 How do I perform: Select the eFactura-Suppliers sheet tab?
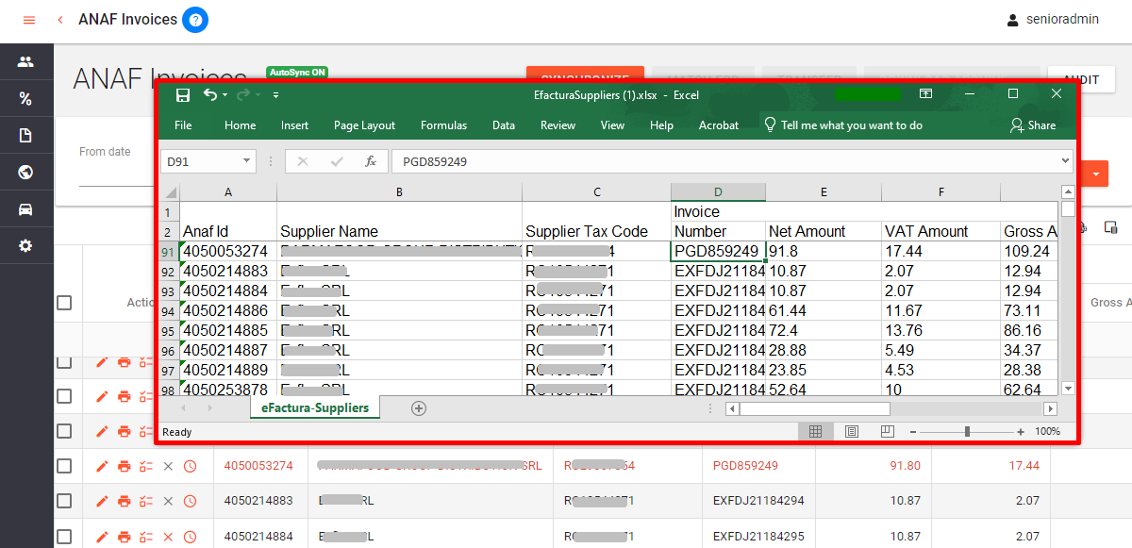click(x=315, y=408)
